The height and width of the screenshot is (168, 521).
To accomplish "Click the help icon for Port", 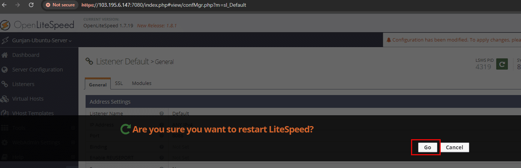I will pyautogui.click(x=162, y=136).
